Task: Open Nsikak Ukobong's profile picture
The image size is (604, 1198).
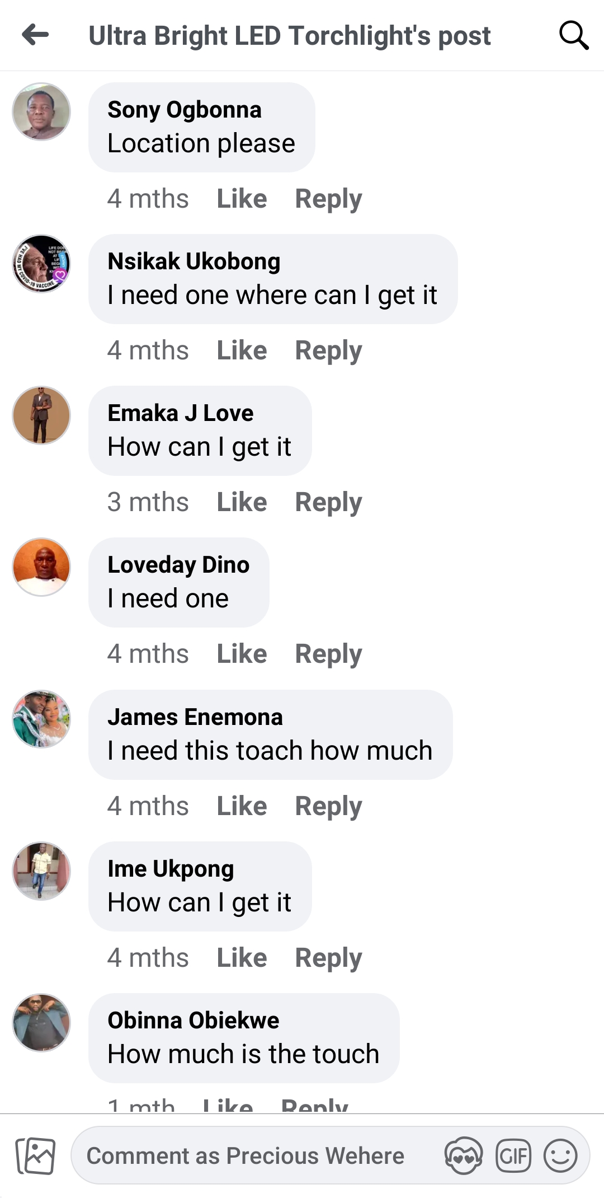Action: point(41,264)
